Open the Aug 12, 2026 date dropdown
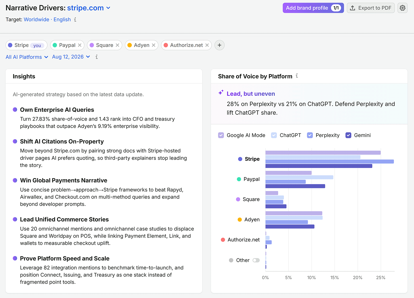This screenshot has width=414, height=298. 71,57
